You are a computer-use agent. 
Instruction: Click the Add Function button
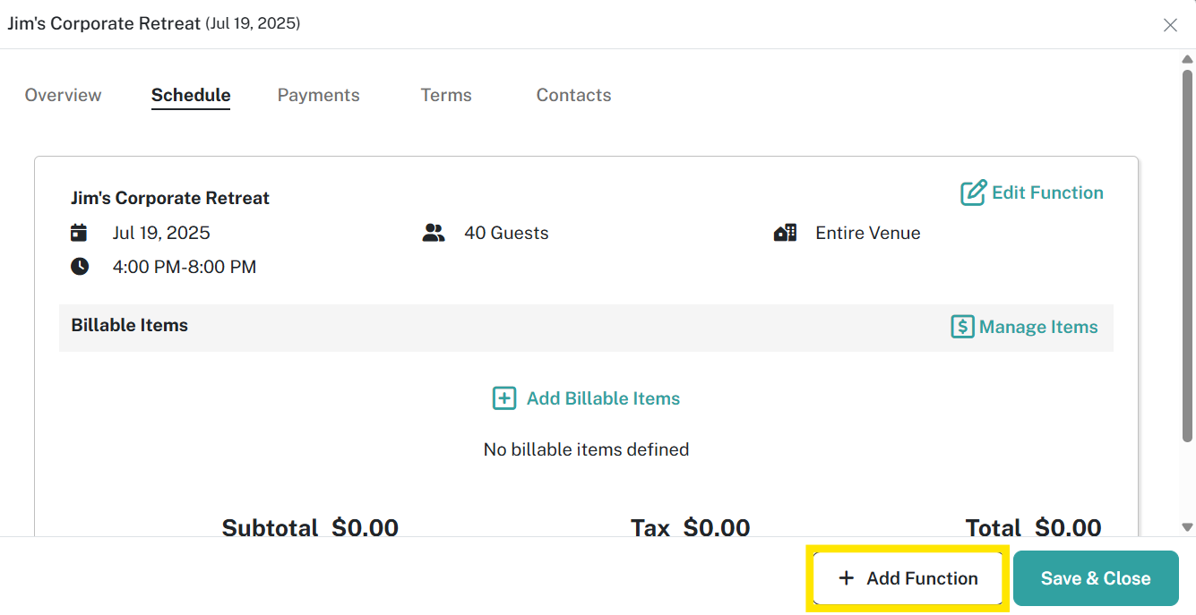908,578
